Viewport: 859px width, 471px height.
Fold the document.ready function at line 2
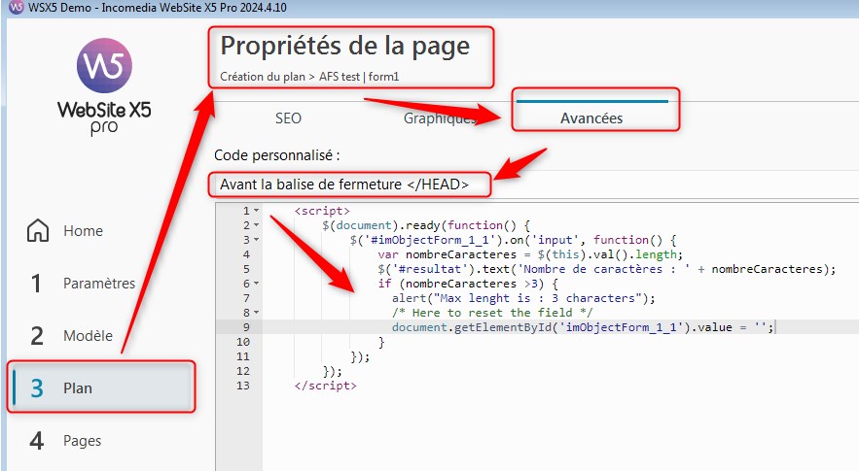click(256, 225)
